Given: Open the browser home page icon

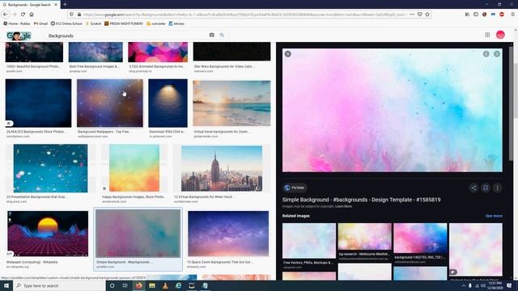Looking at the screenshot, I should tap(32, 15).
